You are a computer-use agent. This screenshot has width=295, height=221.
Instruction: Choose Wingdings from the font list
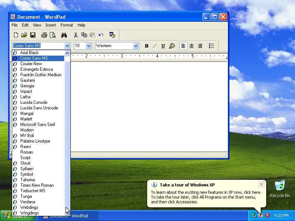38,213
